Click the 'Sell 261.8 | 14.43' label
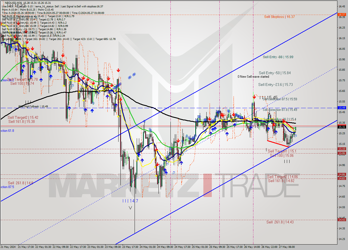Viewport: 348px width, 250px height. click(280, 222)
